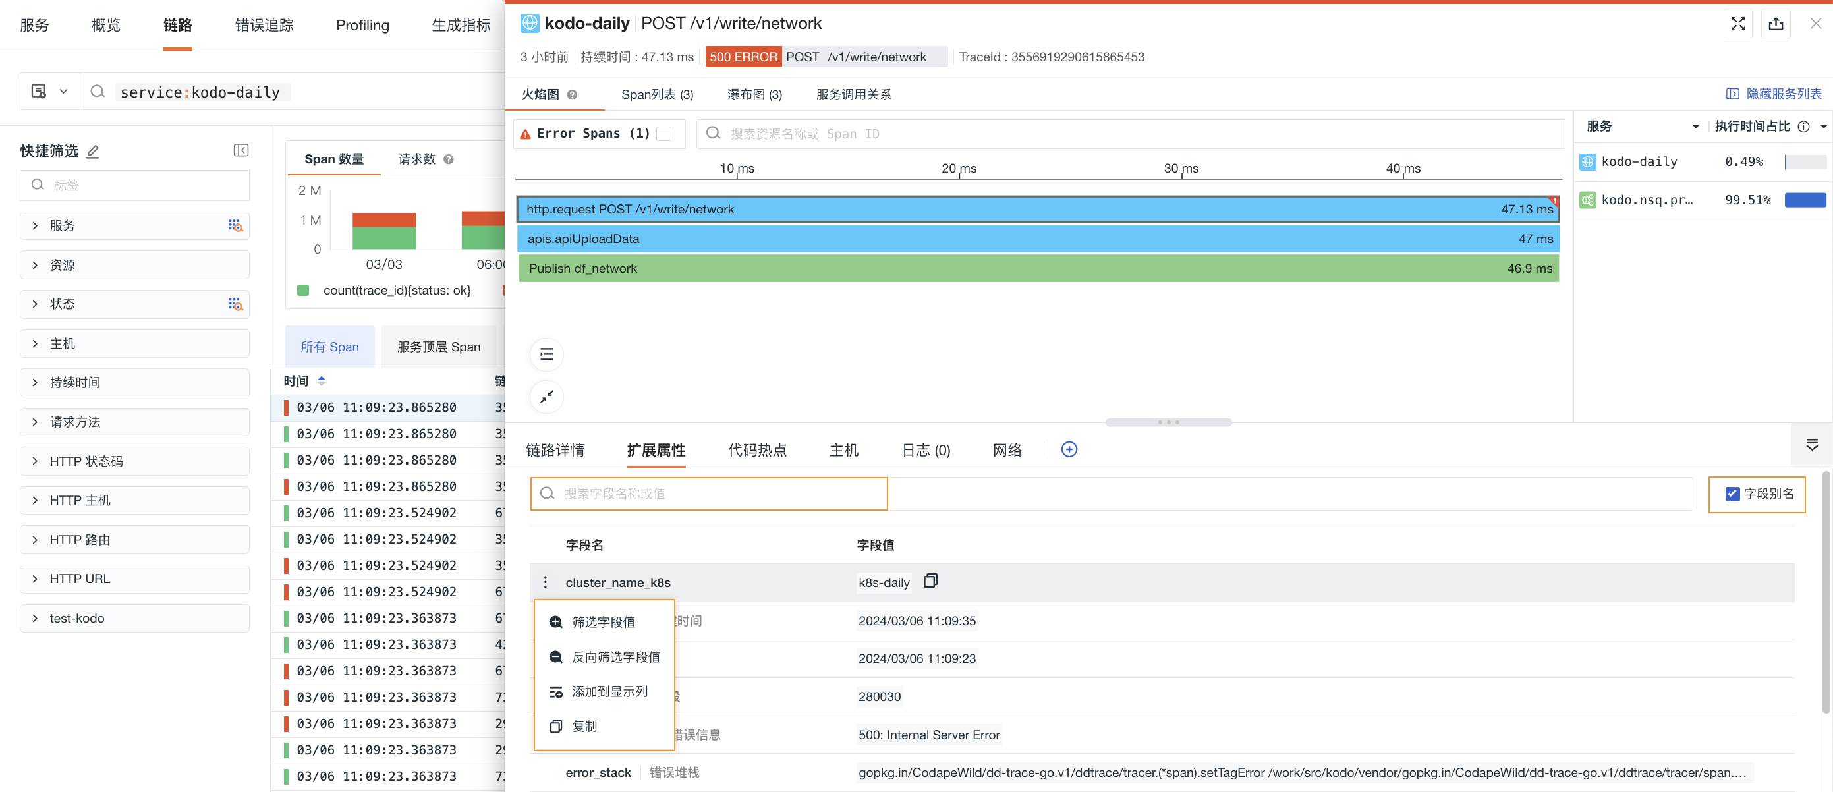Click the help icon beside 请求数
The width and height of the screenshot is (1833, 792).
coord(448,159)
